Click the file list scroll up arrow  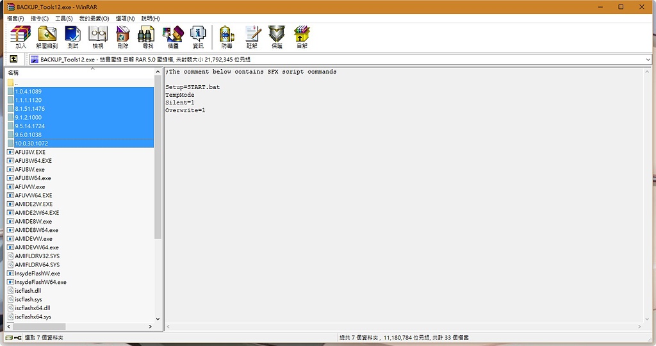(x=158, y=72)
